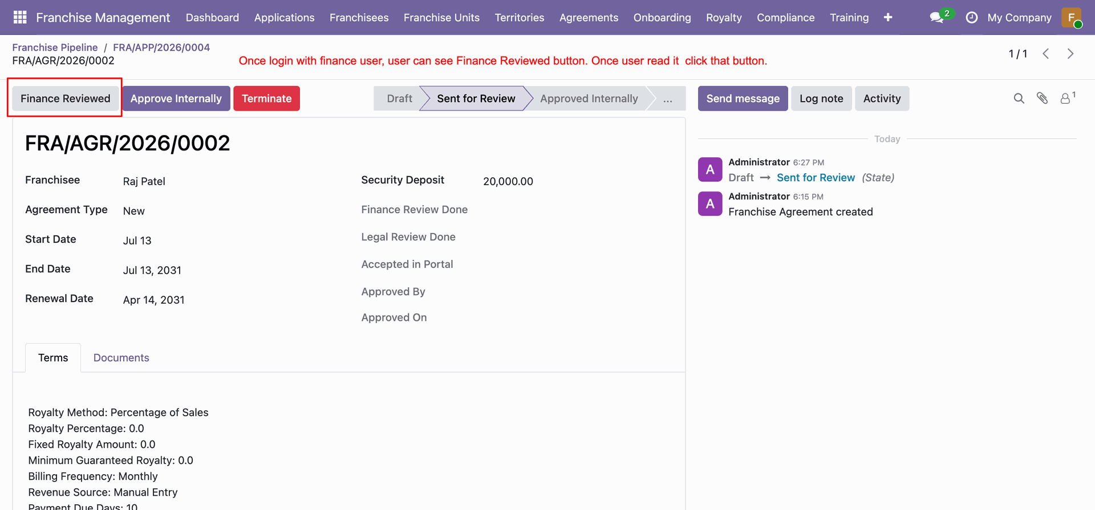Open the My Company switcher
The width and height of the screenshot is (1095, 510).
click(x=1019, y=18)
